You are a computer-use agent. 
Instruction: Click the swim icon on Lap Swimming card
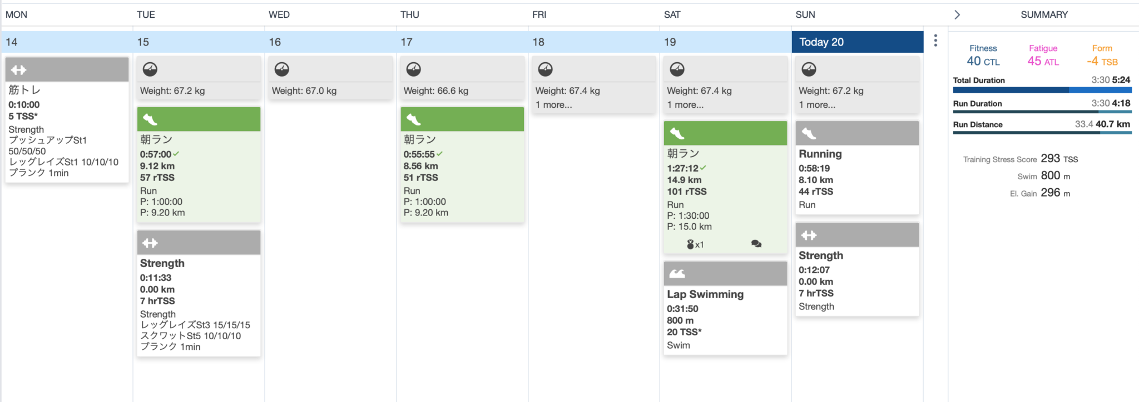[677, 273]
